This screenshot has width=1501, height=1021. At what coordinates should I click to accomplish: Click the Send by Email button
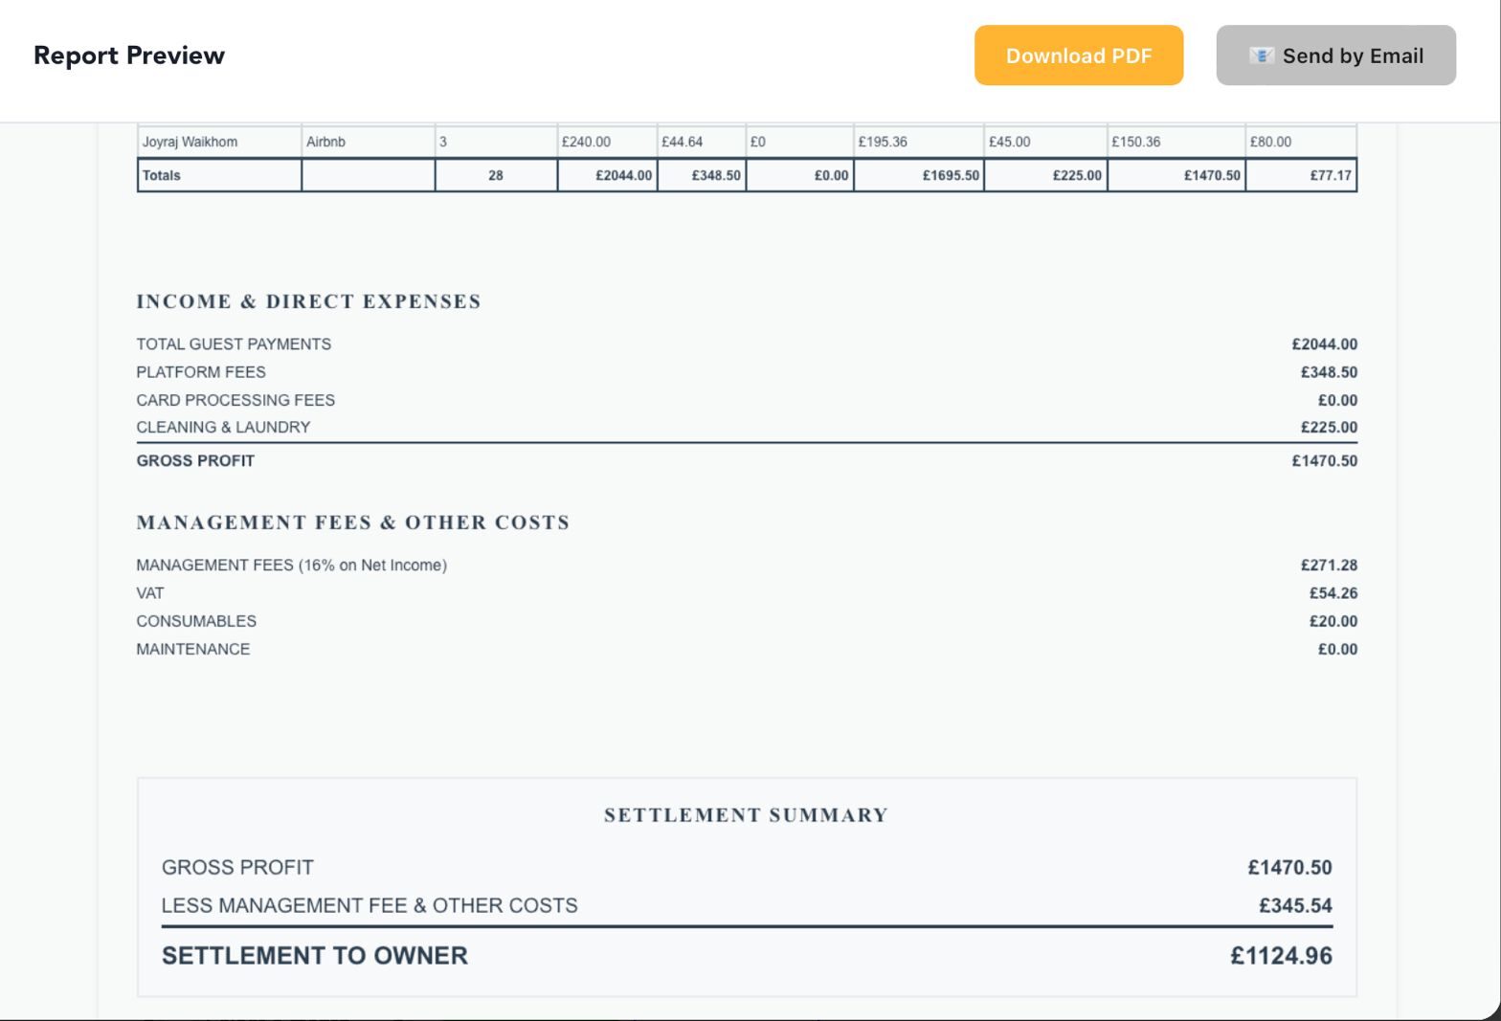point(1335,55)
